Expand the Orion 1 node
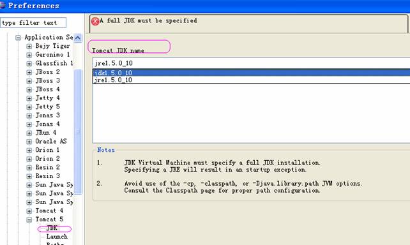This screenshot has width=410, height=245. 29,150
